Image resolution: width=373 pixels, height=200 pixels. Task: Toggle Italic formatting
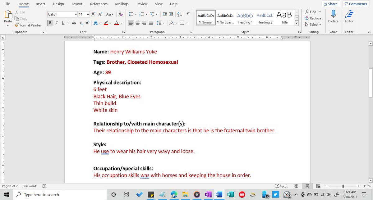tap(57, 23)
